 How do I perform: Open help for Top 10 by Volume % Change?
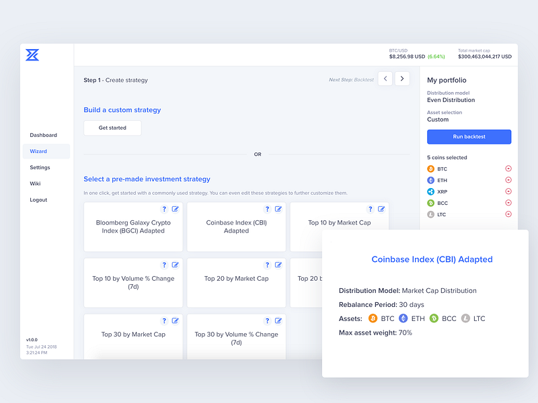coord(164,265)
